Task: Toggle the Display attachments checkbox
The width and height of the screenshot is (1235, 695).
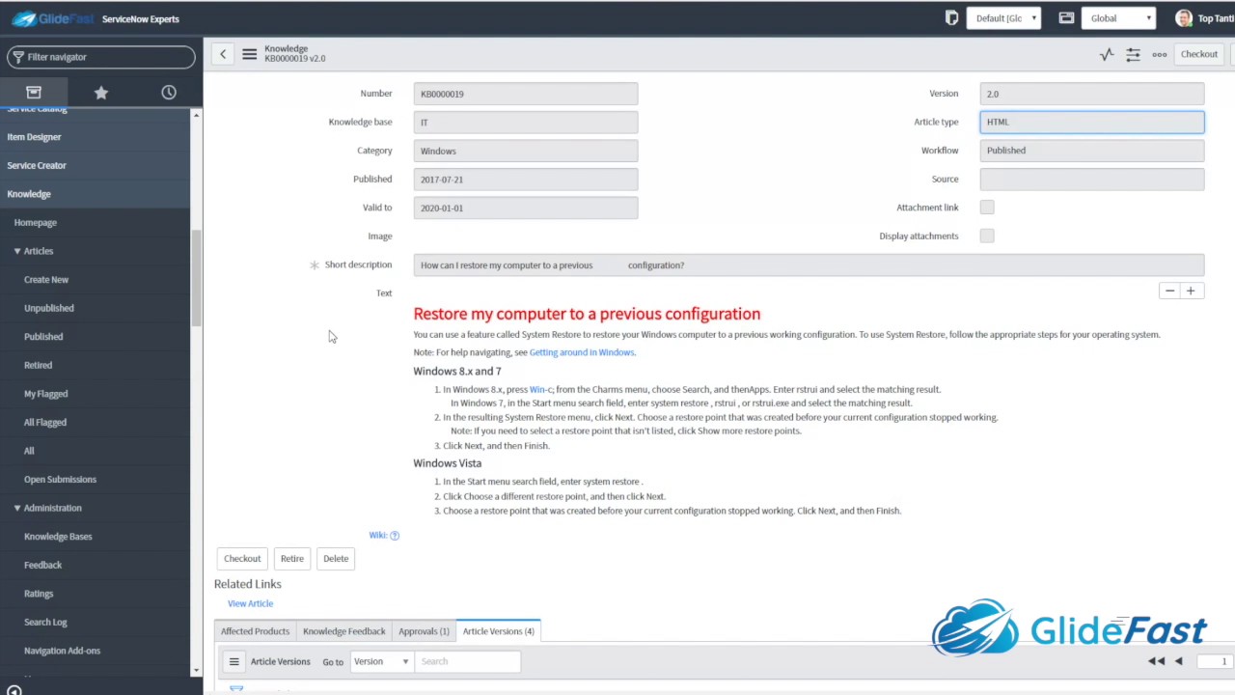Action: pos(987,236)
